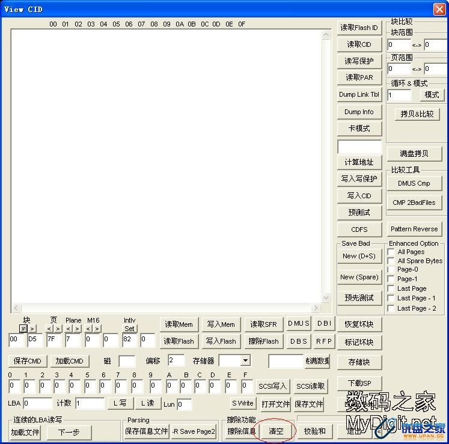Click the 读取SFR button
Viewport: 449px width, 444px height.
tap(264, 324)
